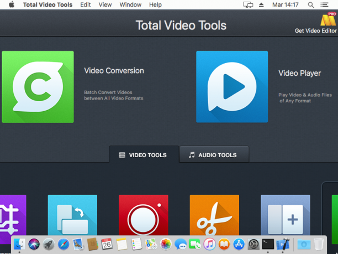Open the Total Video Tools application menu
This screenshot has width=338, height=254.
[x=47, y=4]
